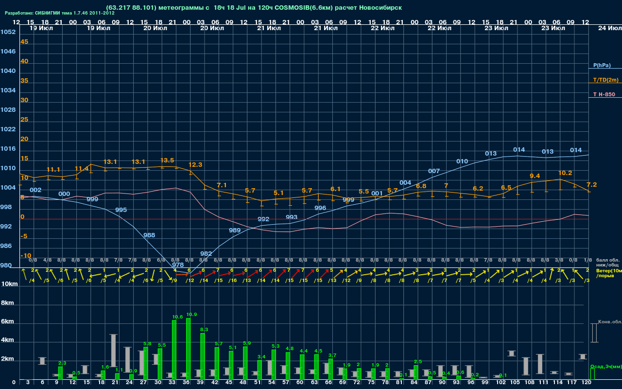Click the temperature value 10.2

[x=565, y=173]
